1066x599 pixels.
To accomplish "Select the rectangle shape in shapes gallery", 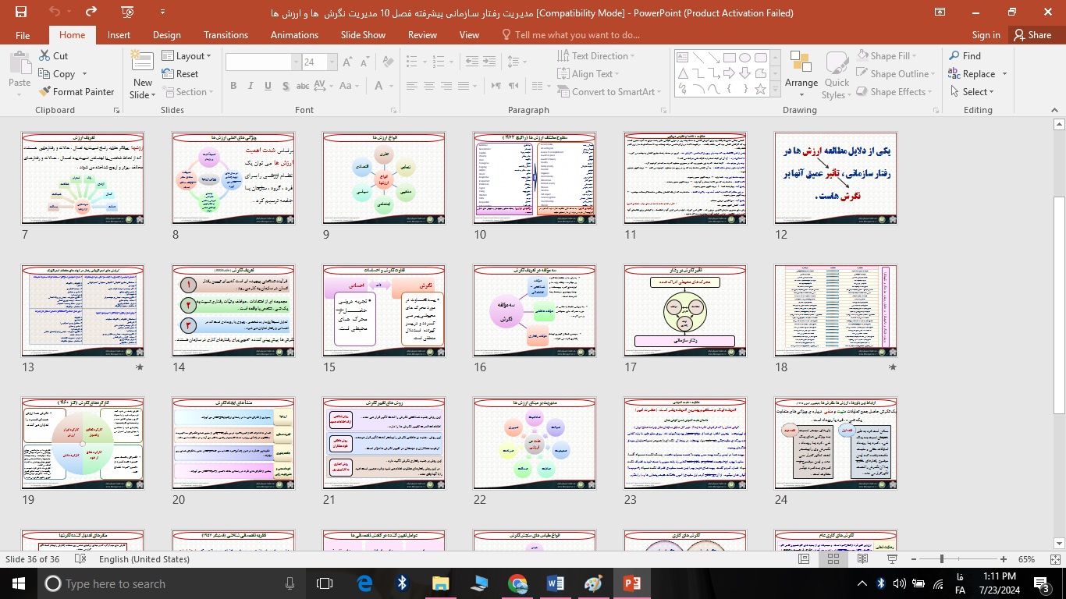I will 730,58.
